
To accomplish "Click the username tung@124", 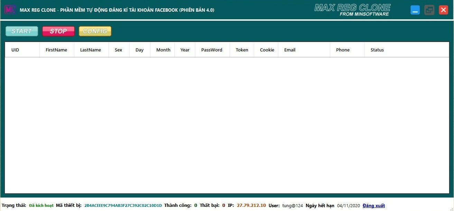I will coord(293,205).
